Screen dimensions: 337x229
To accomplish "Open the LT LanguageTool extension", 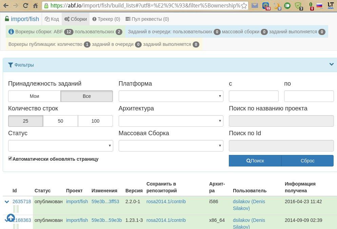I will 331,6.
